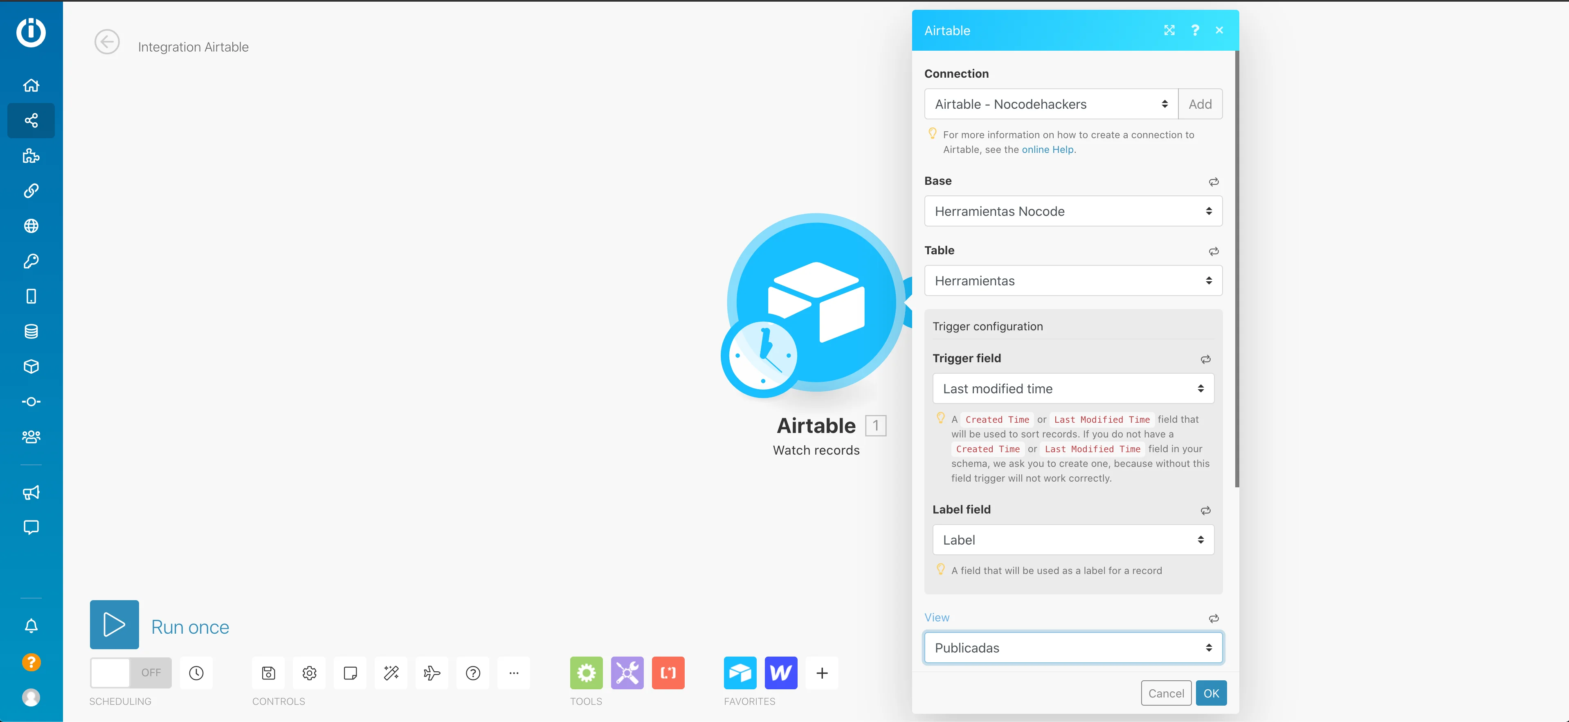
Task: Open Data stores in the sidebar
Action: pyautogui.click(x=31, y=331)
